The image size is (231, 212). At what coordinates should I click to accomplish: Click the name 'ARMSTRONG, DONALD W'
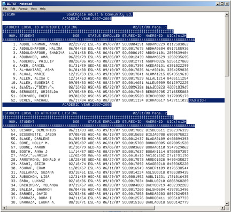point(40,160)
